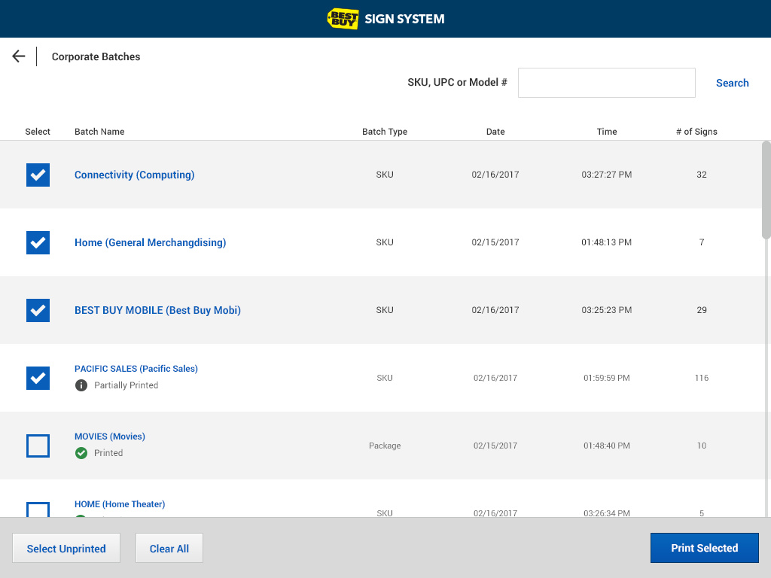Open the PACIFIC SALES (Pacific Sales) batch
The height and width of the screenshot is (578, 771).
[x=136, y=369]
